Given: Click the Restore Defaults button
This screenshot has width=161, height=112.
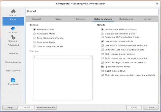Looking at the screenshot, I should click(x=46, y=107).
